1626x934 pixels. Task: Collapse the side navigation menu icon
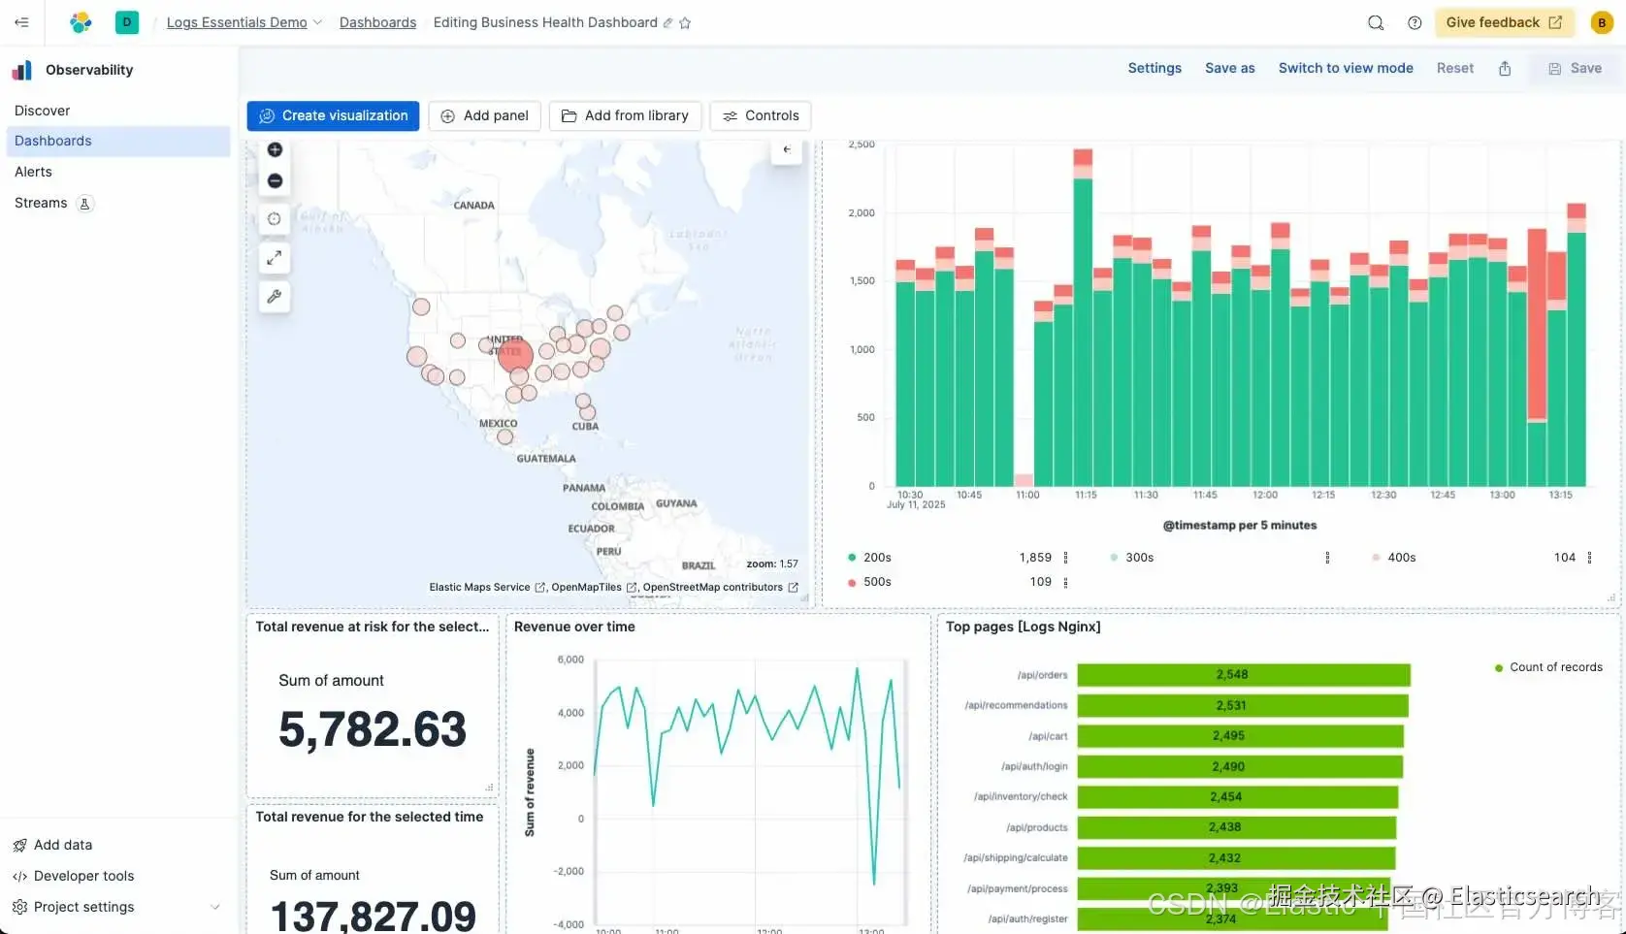point(21,22)
